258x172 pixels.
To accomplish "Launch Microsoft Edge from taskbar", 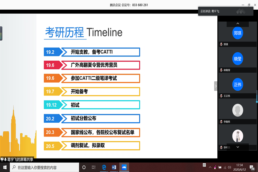I will [x=104, y=167].
